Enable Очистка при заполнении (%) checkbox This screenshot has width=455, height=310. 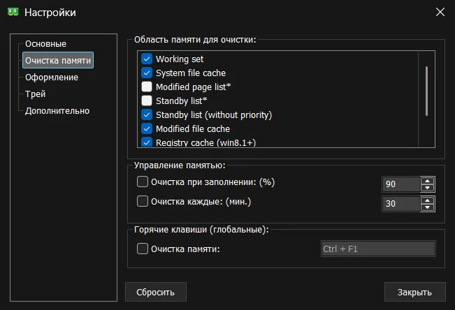pyautogui.click(x=143, y=183)
